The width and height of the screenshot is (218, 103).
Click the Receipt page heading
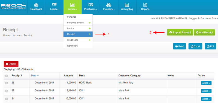coord(11,30)
